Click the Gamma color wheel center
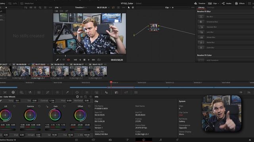 [x=30, y=115]
